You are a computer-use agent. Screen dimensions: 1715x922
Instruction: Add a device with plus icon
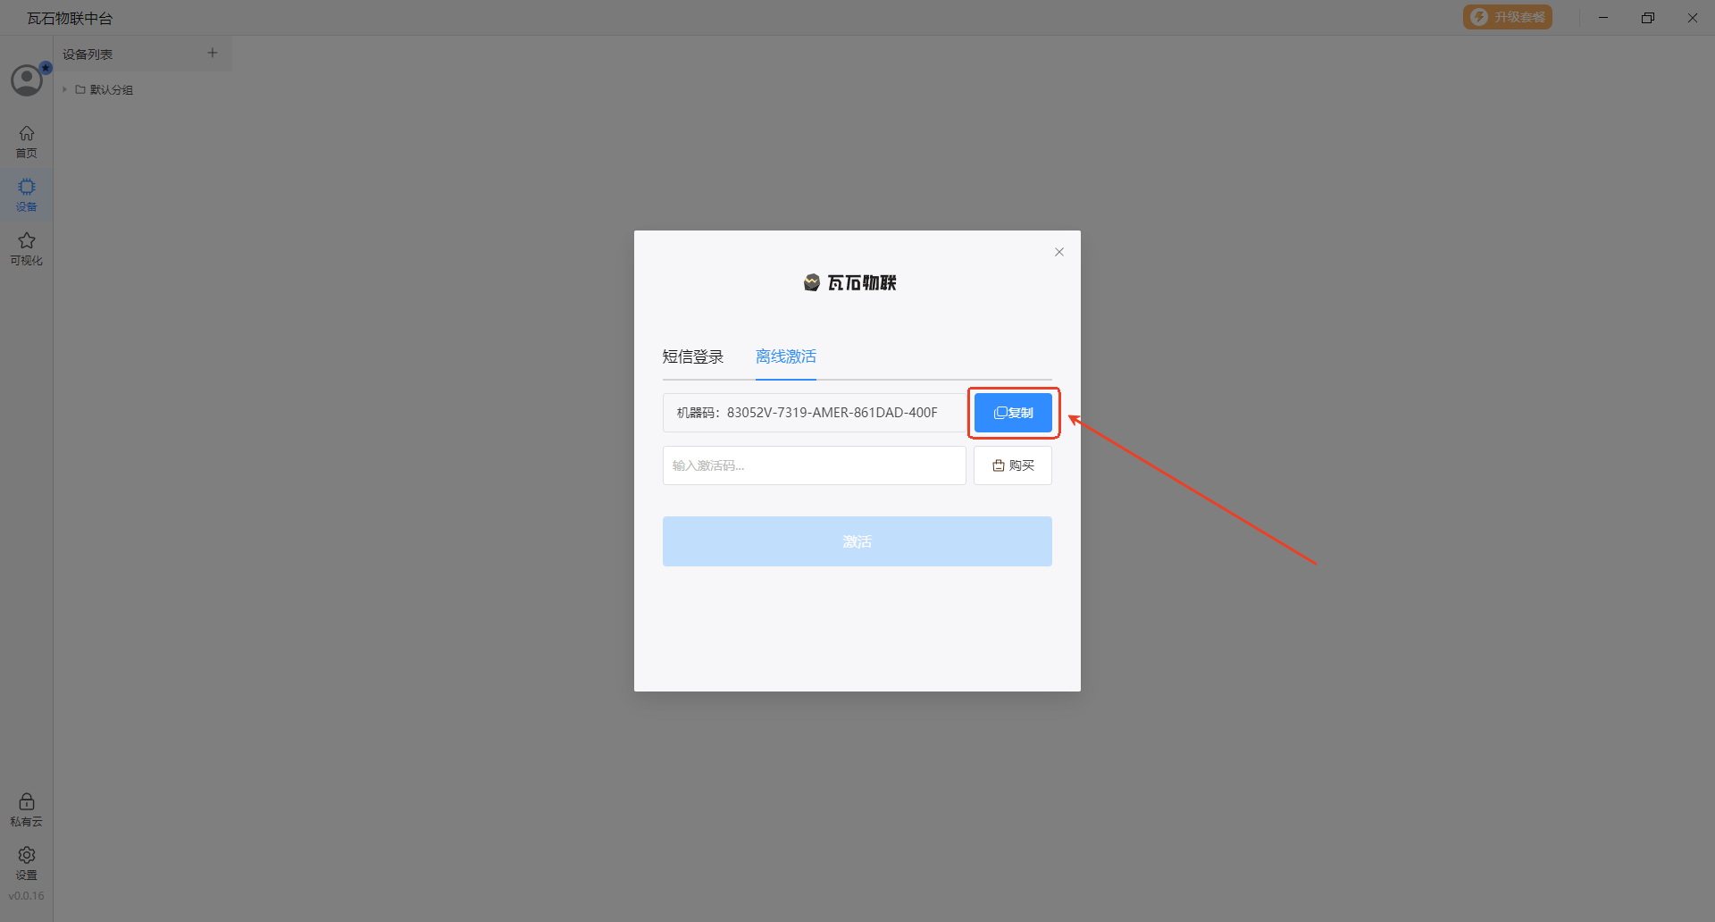213,54
